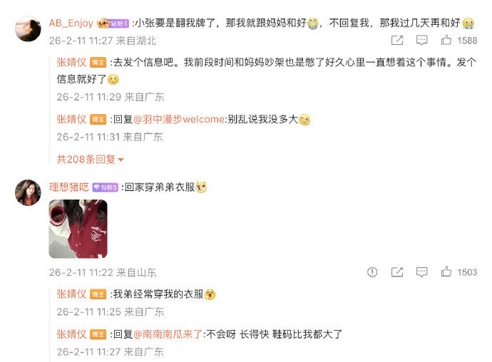Expand the 共208条回复 replies list
Screen dimensions: 492x362
tap(91, 160)
